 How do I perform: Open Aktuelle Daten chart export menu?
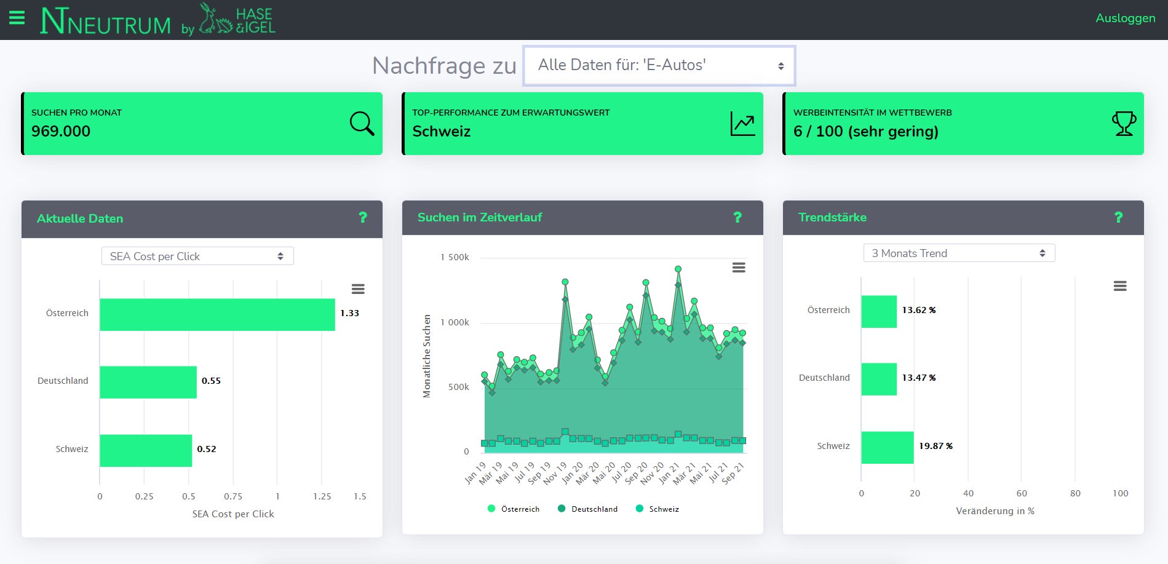click(358, 289)
